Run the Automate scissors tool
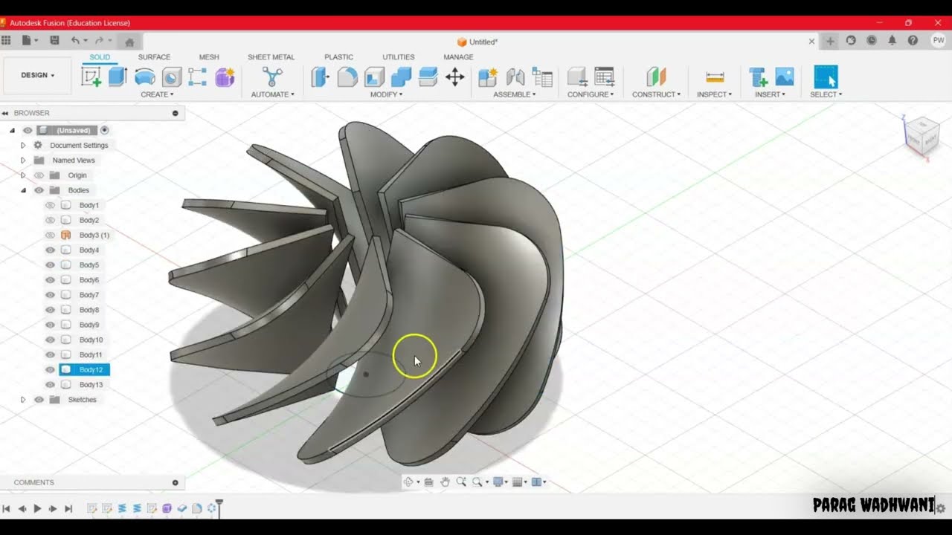Viewport: 952px width, 535px height. [272, 77]
